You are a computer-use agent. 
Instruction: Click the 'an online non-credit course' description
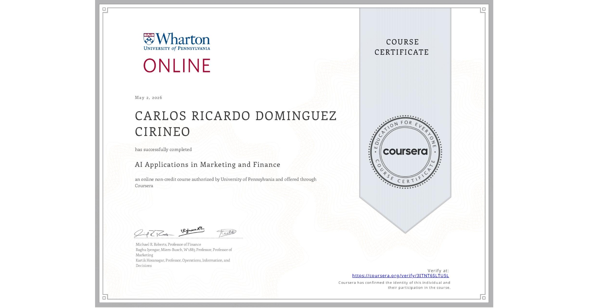coord(226,182)
